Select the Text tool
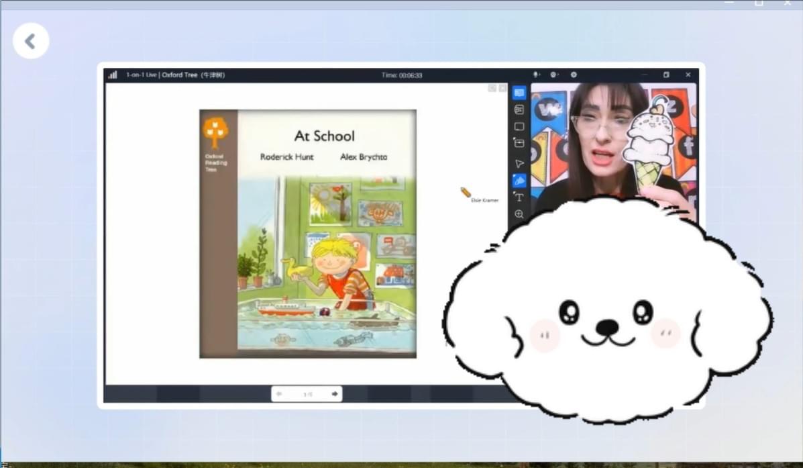The width and height of the screenshot is (803, 468). [519, 197]
